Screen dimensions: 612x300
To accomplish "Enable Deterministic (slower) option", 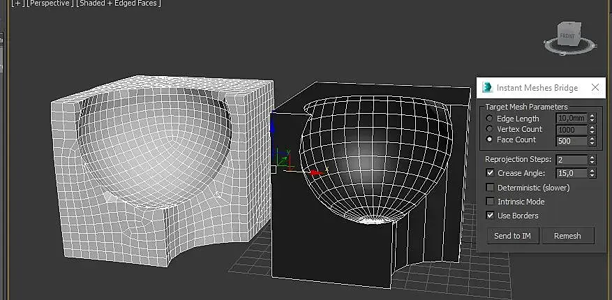I will tap(490, 187).
